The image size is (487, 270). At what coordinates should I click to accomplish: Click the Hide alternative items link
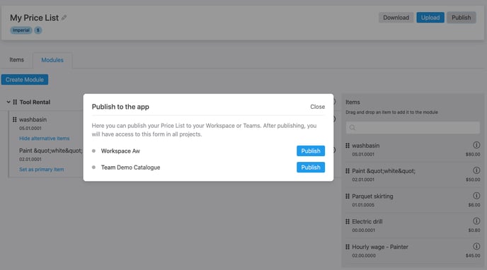click(x=44, y=139)
